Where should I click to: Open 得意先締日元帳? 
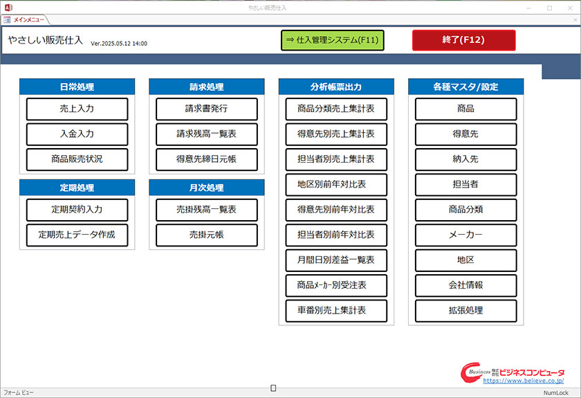(207, 159)
